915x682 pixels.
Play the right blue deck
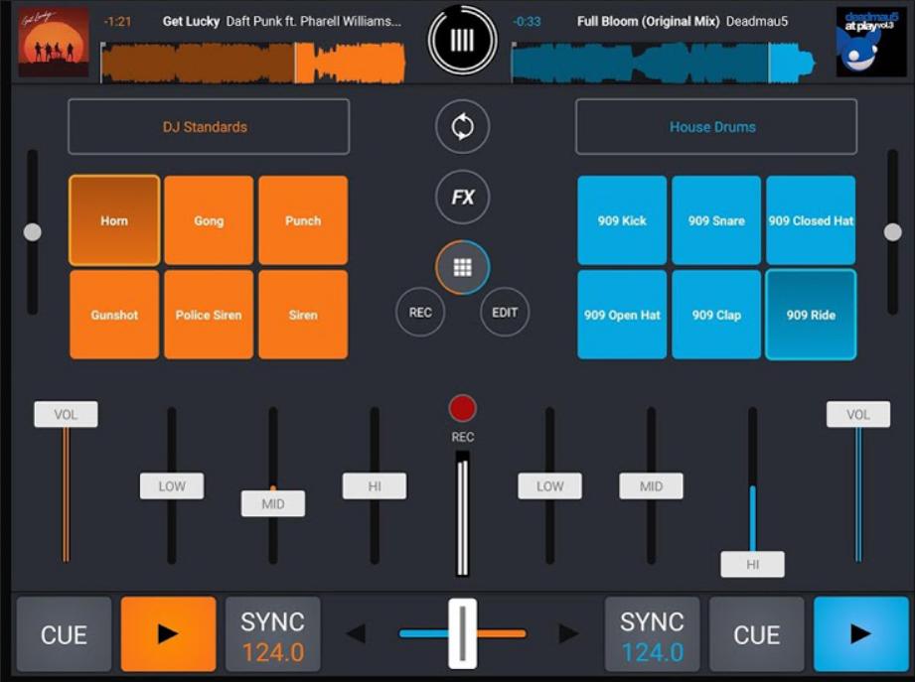(860, 633)
